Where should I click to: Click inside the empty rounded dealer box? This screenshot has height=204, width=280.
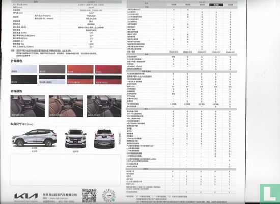[65, 170]
